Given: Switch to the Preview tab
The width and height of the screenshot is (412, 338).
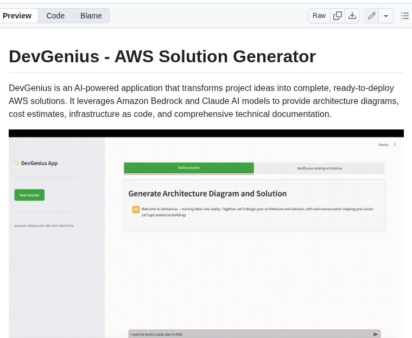Looking at the screenshot, I should (x=17, y=16).
